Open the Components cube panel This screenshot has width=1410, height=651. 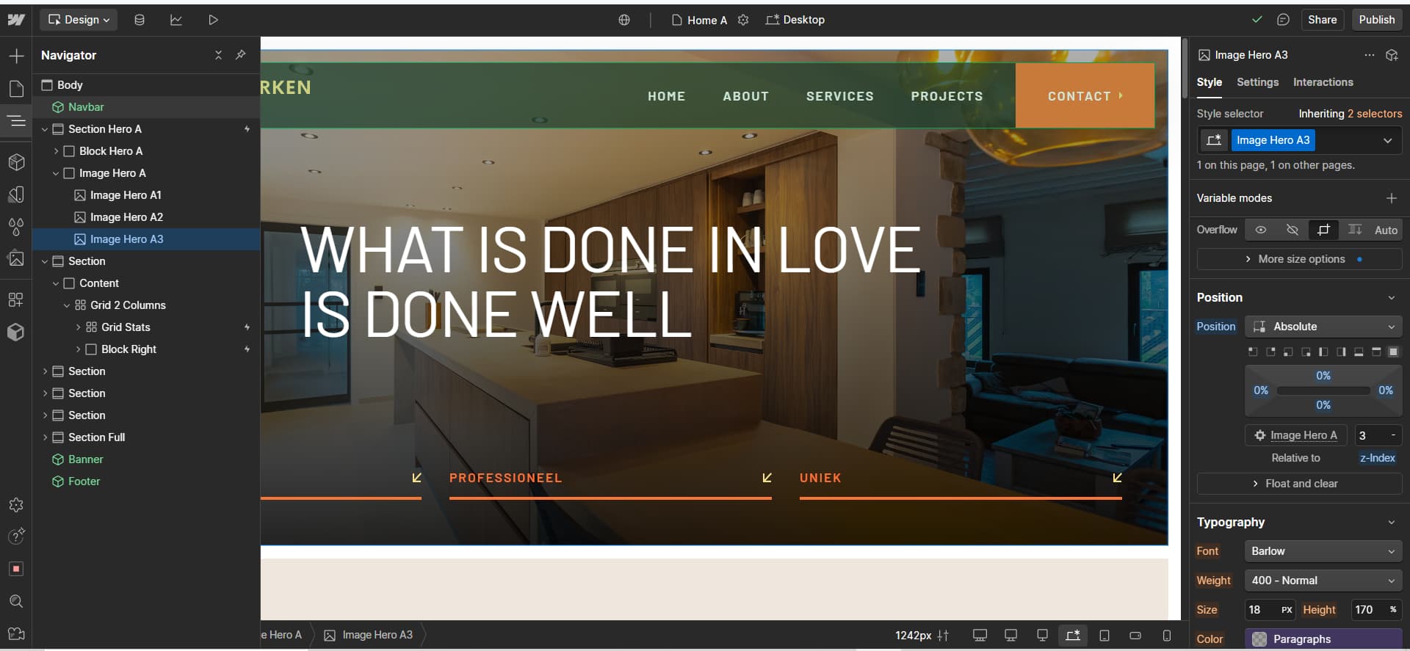[x=16, y=162]
